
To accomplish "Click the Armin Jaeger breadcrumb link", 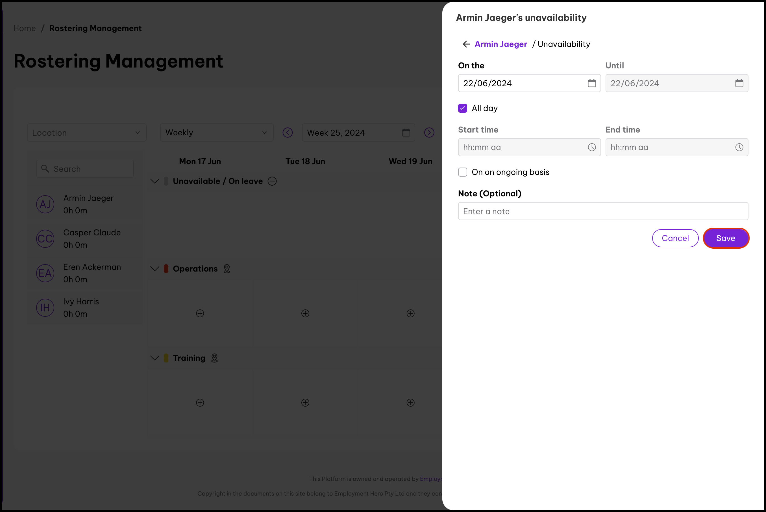I will [x=501, y=44].
